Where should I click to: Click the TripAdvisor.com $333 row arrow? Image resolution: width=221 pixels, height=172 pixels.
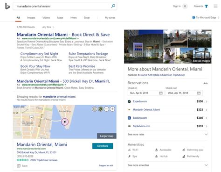207,126
